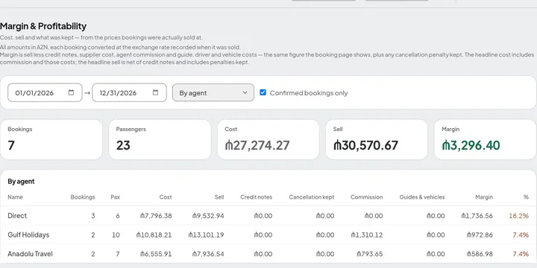
Task: Click Gulf Holidays margin ₼972.86
Action: pos(480,234)
